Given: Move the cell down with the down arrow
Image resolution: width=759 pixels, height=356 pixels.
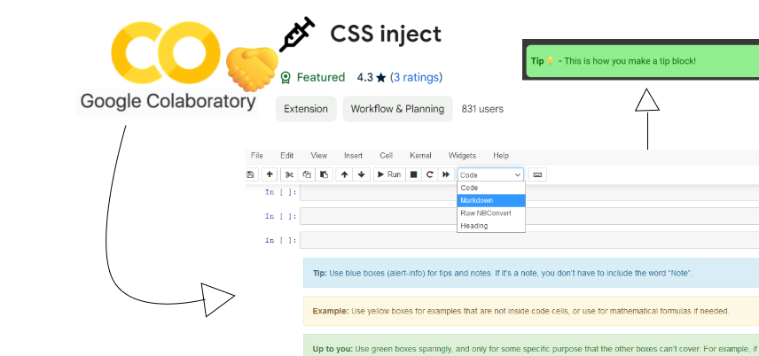Looking at the screenshot, I should pos(361,174).
